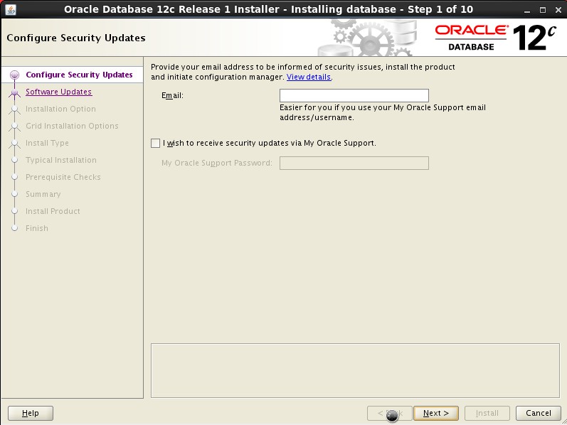The image size is (567, 425).
Task: Go to Software Updates step
Action: (58, 92)
